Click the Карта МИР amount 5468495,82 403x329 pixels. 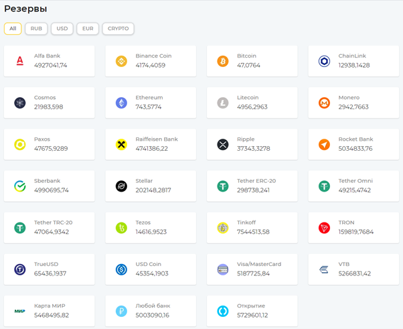52,316
